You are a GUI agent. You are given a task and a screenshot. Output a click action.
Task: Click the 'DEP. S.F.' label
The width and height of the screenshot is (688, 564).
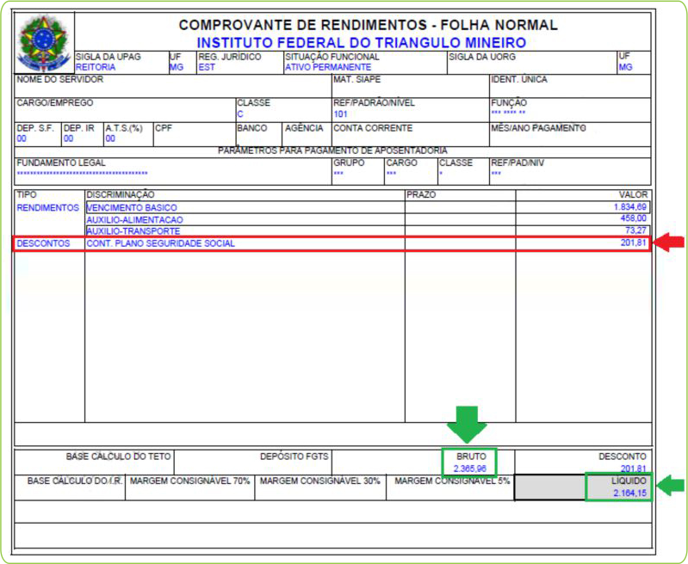click(35, 128)
